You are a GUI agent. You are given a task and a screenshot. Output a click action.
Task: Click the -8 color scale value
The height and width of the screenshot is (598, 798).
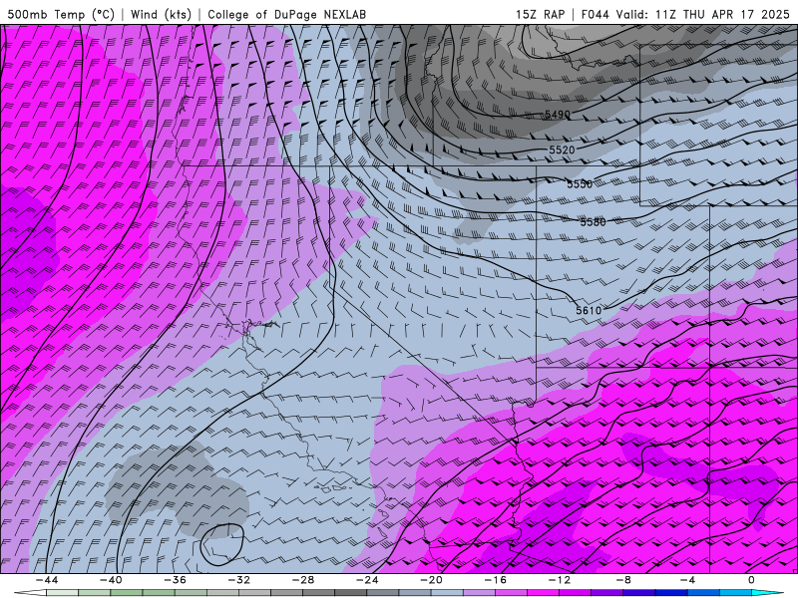[623, 580]
